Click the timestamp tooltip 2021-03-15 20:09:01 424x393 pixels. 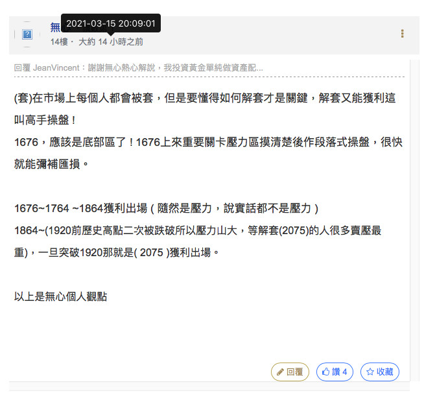coord(111,23)
